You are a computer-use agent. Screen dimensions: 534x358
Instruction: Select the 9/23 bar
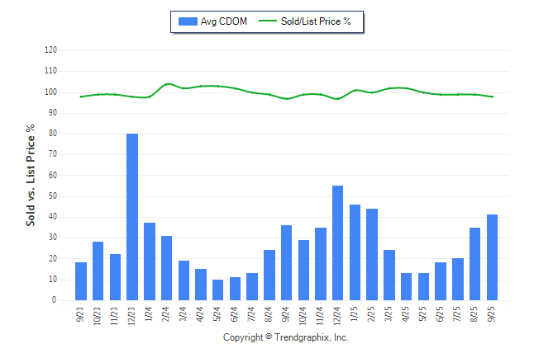tap(81, 281)
